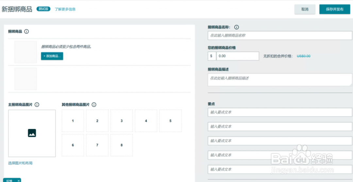The image size is (353, 182).
Task: Select additional image slot 2
Action: pos(97,121)
